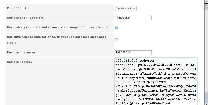The width and height of the screenshot is (208, 105).
Task: Place cursor on hostkey line starting AAAAB3Nza
Action: point(156,65)
